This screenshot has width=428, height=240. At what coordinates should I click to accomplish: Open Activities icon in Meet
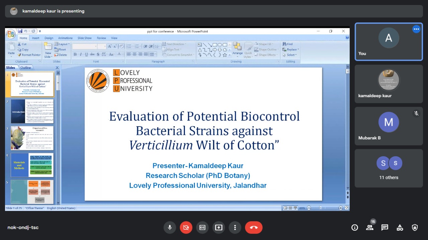[x=400, y=228]
